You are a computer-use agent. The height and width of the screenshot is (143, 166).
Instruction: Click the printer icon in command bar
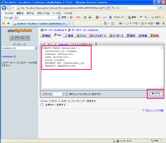[121, 23]
